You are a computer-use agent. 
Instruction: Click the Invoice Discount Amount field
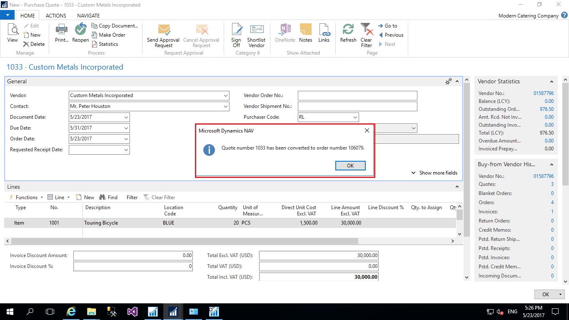tap(133, 255)
